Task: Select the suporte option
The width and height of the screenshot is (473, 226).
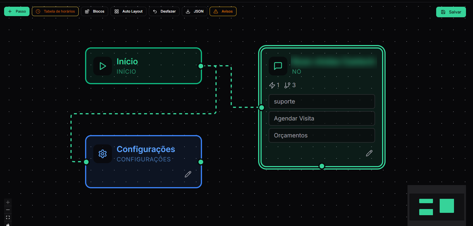Action: tap(322, 101)
